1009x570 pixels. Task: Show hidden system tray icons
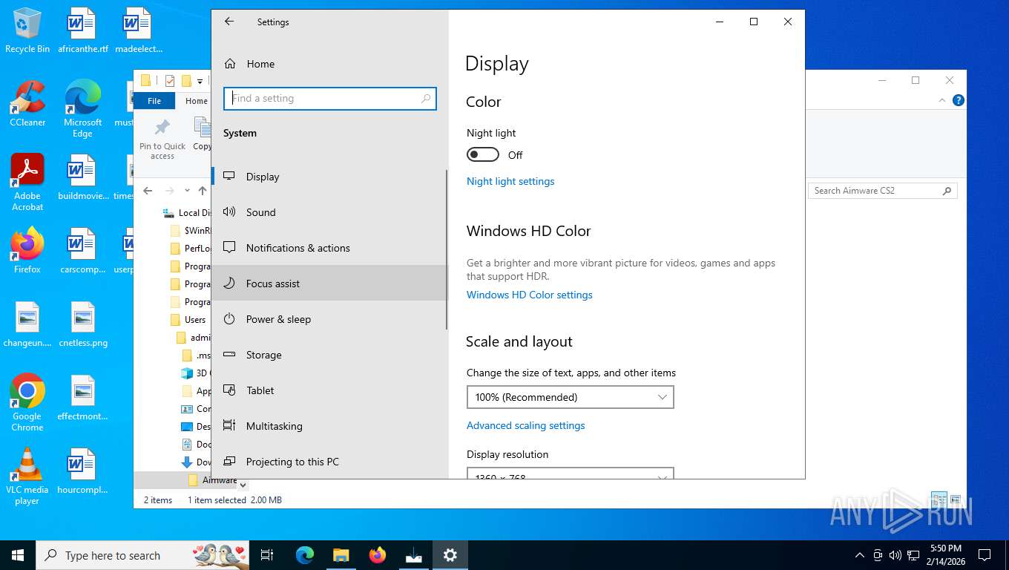click(x=860, y=555)
